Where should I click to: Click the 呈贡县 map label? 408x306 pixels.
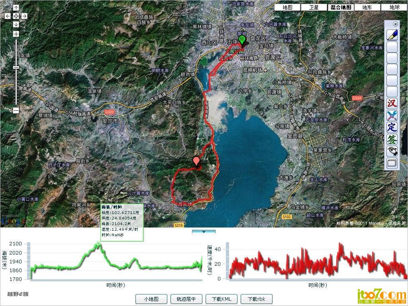295,136
